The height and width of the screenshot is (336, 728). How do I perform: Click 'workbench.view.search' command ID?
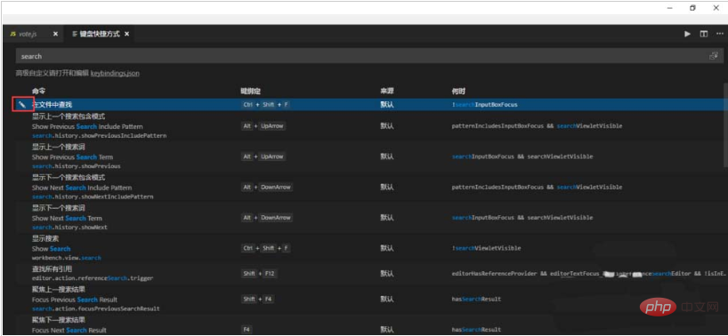point(67,258)
